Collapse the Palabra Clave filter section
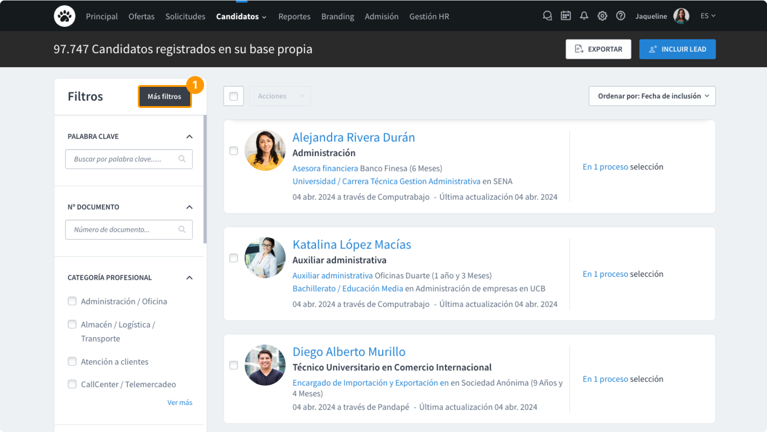Viewport: 767px width, 432px height. 189,137
